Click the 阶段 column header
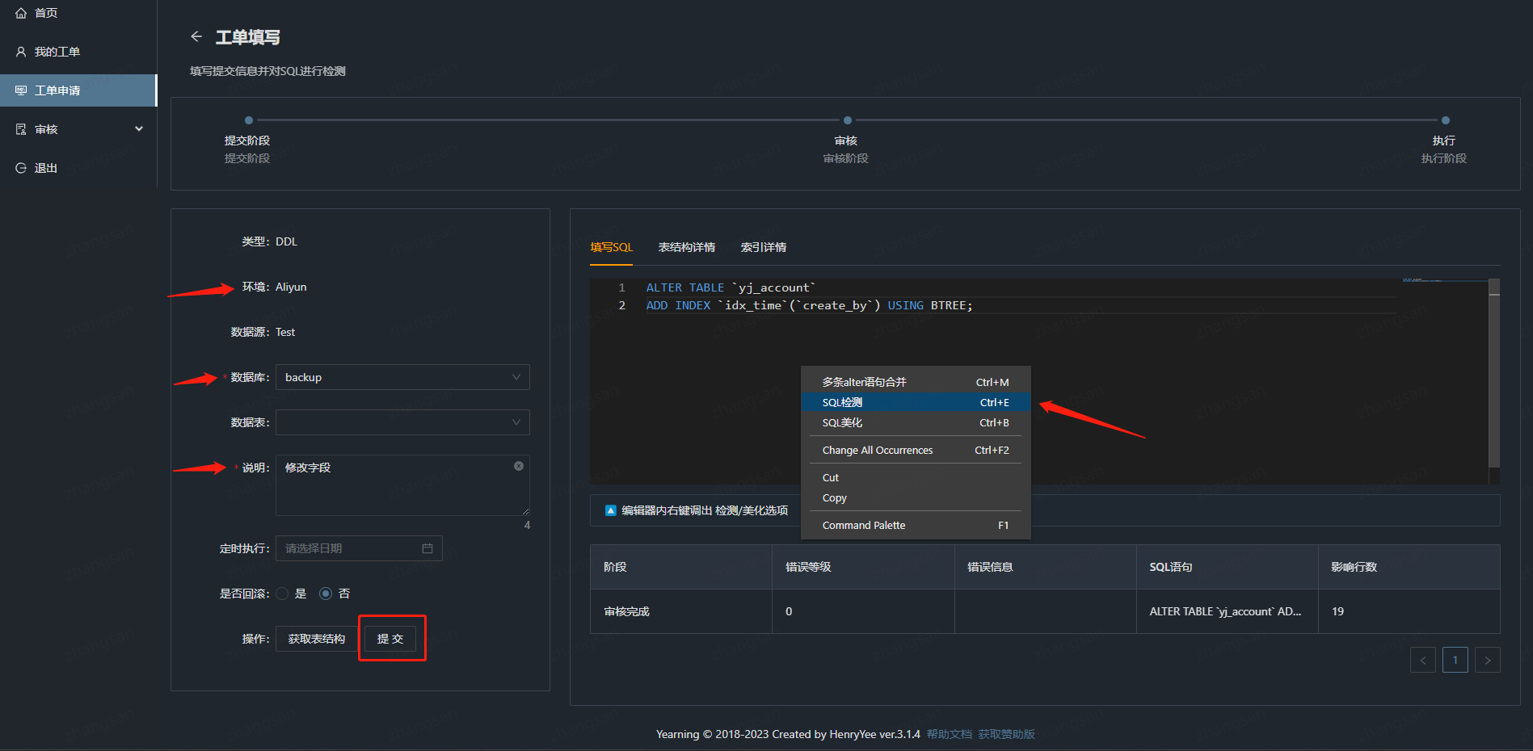Viewport: 1533px width, 751px height. [x=681, y=567]
